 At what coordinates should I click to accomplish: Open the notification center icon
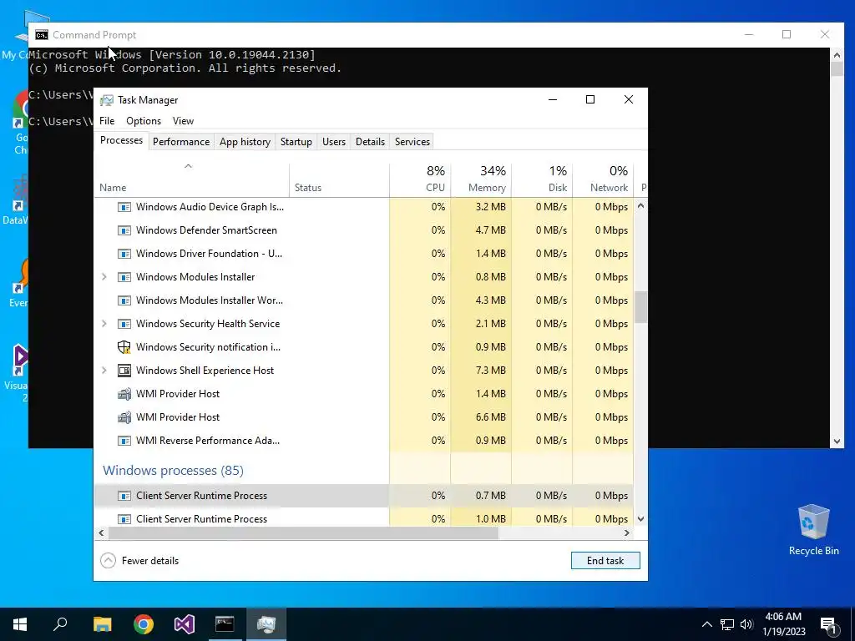[828, 624]
